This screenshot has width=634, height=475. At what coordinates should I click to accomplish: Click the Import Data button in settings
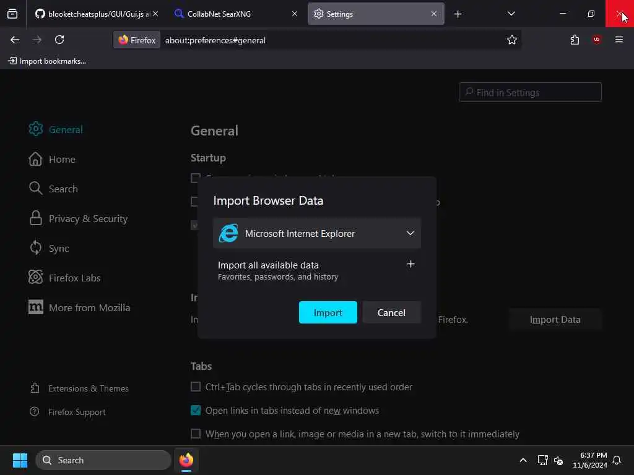(x=555, y=320)
